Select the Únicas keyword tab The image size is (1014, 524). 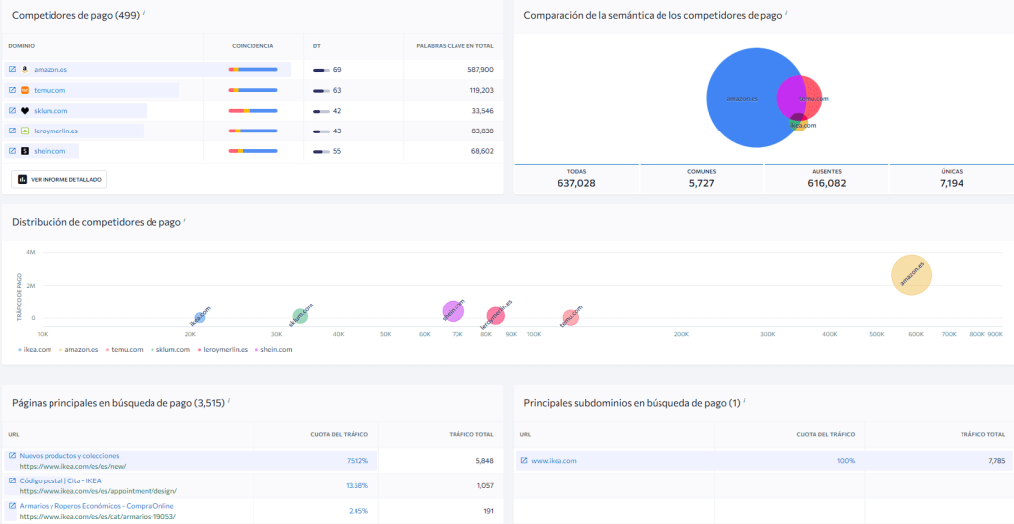952,178
